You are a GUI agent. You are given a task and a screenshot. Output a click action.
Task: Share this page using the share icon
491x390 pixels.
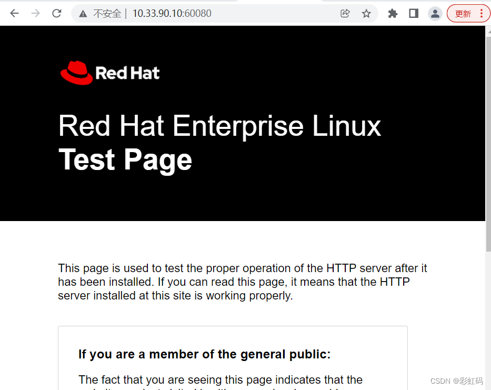(x=345, y=14)
